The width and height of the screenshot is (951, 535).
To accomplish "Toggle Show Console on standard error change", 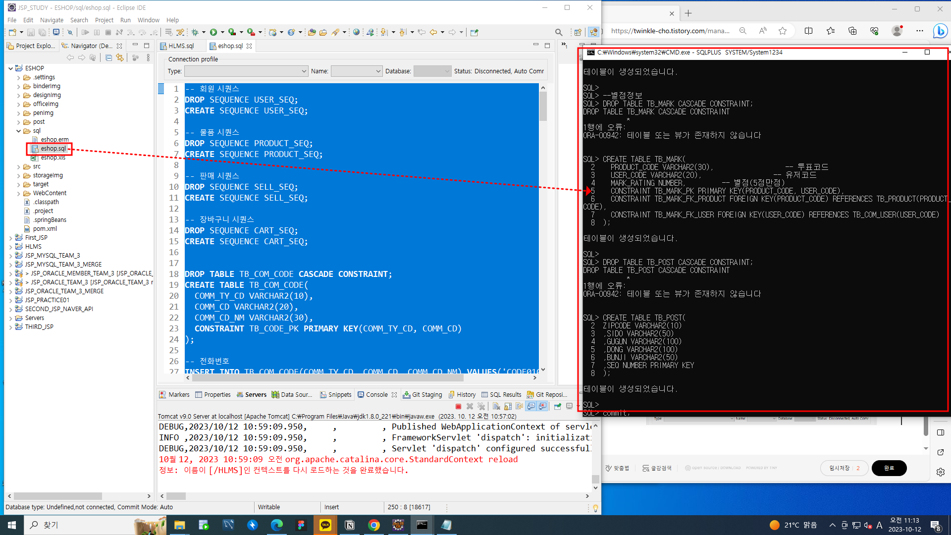I will (543, 406).
